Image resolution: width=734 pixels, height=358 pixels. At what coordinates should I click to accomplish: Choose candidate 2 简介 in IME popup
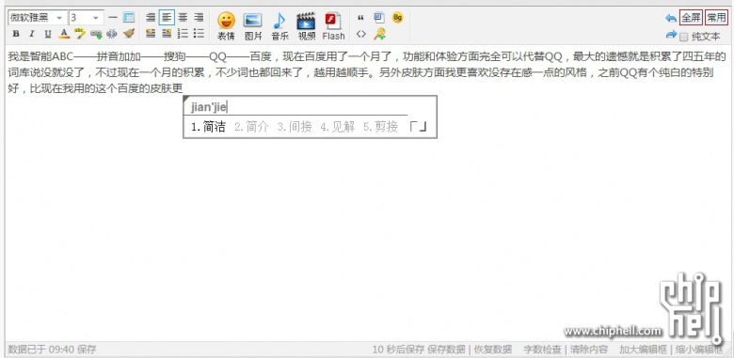click(252, 127)
